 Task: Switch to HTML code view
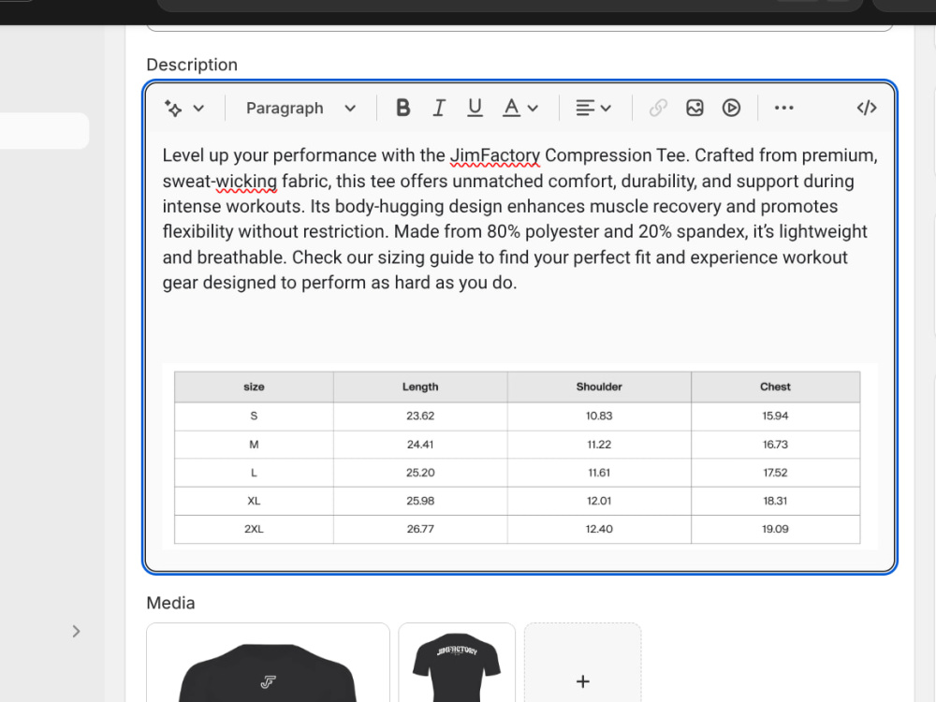tap(866, 108)
